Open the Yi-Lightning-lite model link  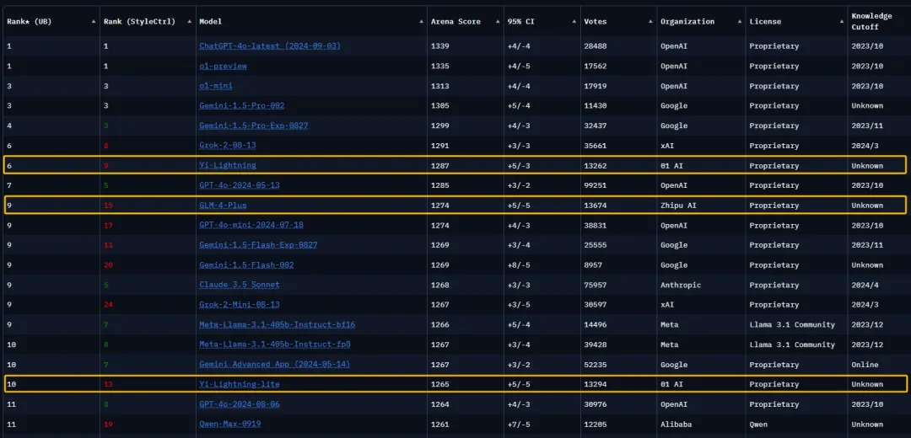pyautogui.click(x=240, y=384)
